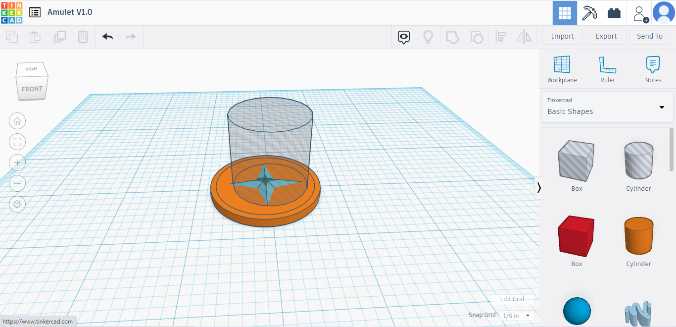Screen dimensions: 676x327
Task: Open the user profile avatar
Action: coord(664,13)
